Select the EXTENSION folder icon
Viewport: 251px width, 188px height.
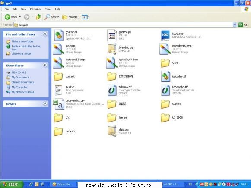click(111, 76)
